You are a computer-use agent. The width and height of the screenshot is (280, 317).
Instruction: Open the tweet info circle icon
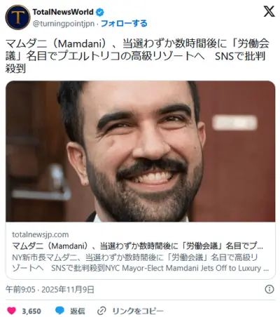[269, 290]
